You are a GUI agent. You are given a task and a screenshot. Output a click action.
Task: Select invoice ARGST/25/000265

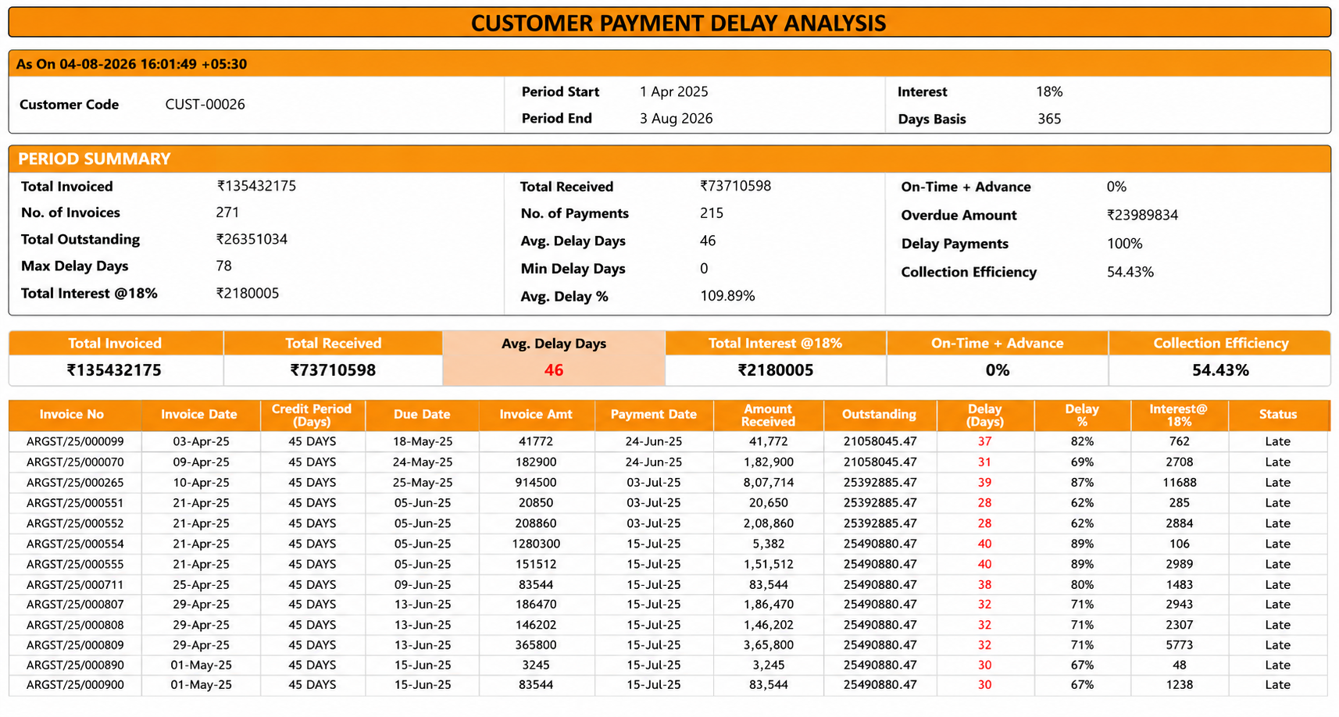click(x=75, y=483)
